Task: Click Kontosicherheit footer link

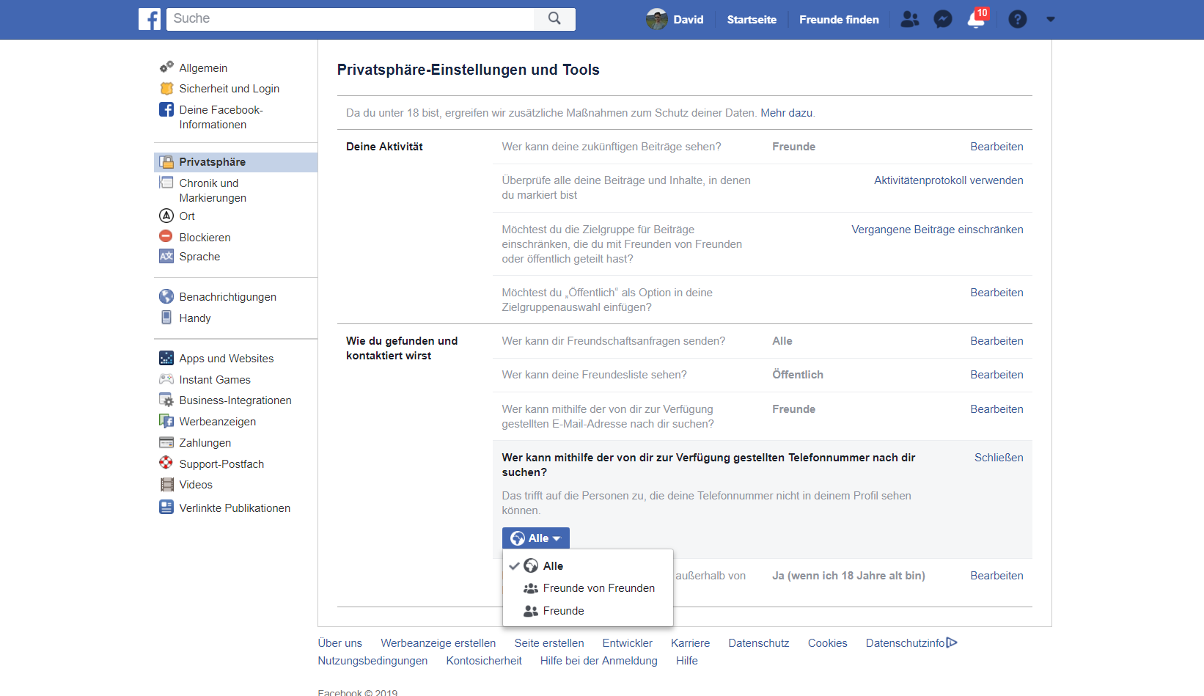Action: [484, 661]
